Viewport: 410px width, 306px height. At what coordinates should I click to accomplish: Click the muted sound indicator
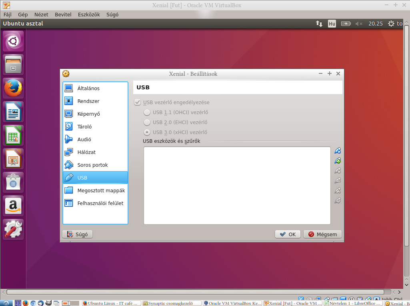tap(359, 24)
